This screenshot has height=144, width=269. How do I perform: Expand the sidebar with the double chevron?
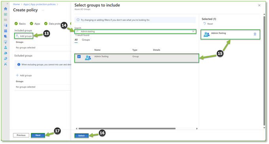pos(7,4)
